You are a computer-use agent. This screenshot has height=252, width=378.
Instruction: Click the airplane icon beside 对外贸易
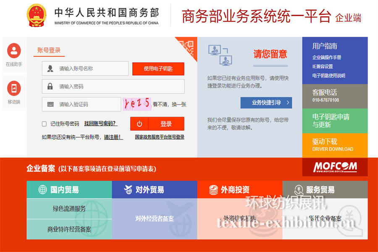pos(128,190)
